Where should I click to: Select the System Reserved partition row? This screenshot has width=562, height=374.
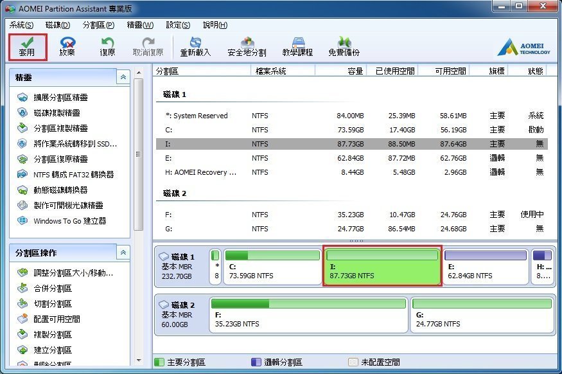pos(351,116)
